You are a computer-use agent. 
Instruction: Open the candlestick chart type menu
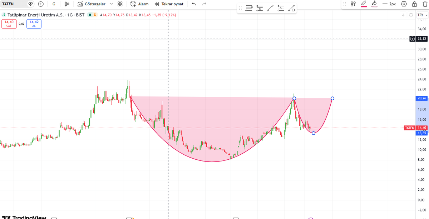tap(67, 4)
